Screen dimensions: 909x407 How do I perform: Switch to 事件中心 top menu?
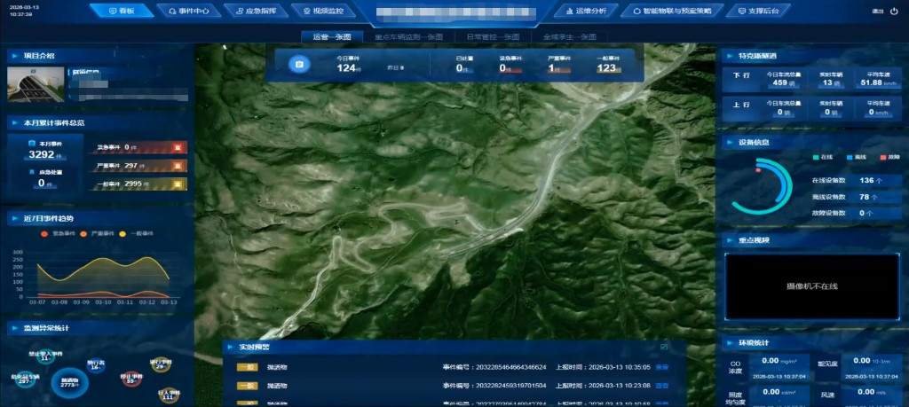point(188,11)
